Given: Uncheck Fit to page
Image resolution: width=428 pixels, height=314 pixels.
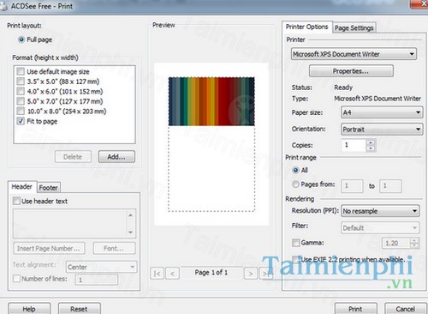Looking at the screenshot, I should (21, 121).
